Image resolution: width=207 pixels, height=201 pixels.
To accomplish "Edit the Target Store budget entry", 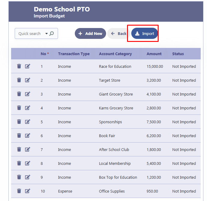I will [28, 80].
